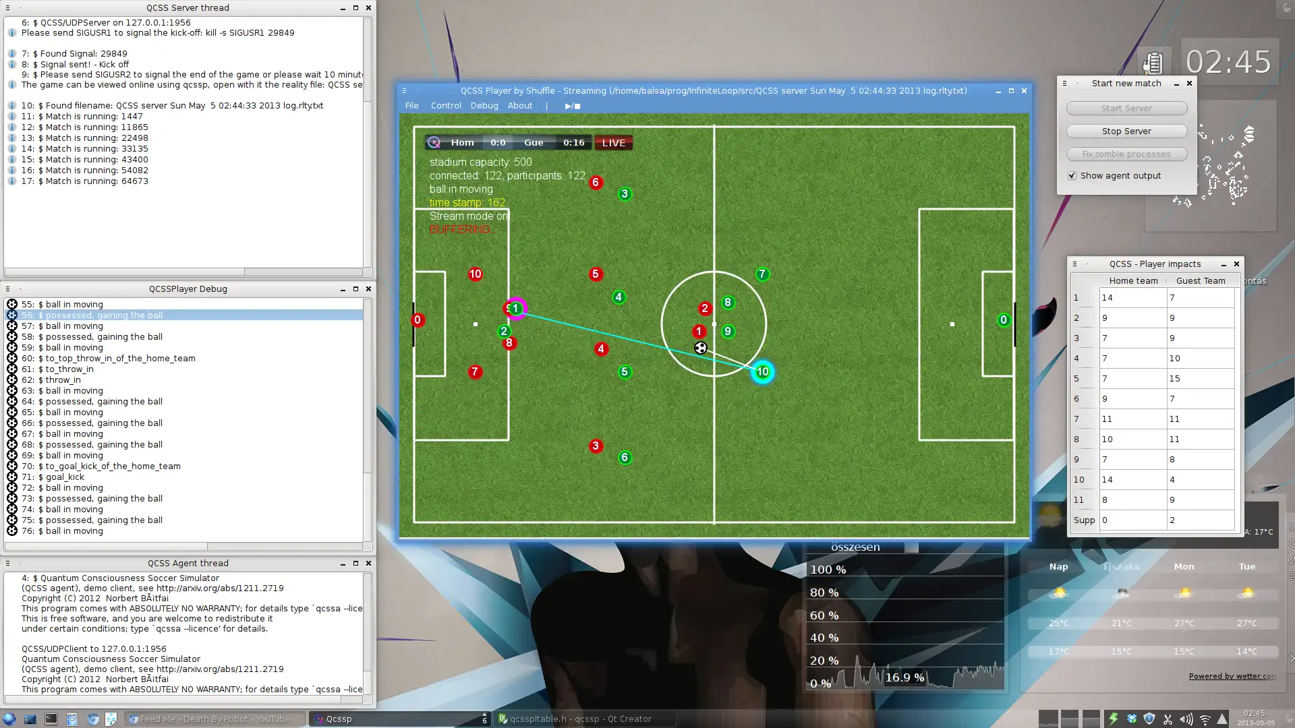1295x728 pixels.
Task: Select player number 10 cyan icon
Action: coord(762,371)
